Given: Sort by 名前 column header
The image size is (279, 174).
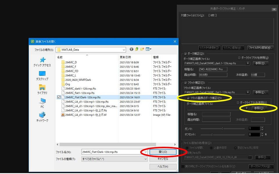Looking at the screenshot, I should click(87, 57).
